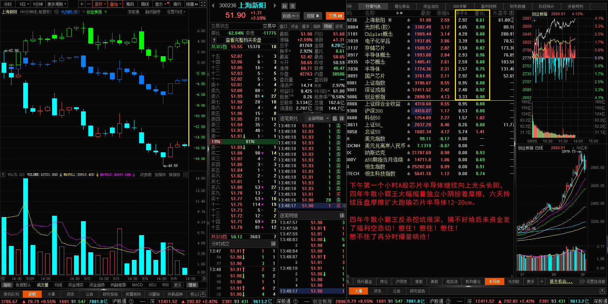Go to previous stock with left arrow
The width and height of the screenshot is (608, 304).
click(212, 5)
